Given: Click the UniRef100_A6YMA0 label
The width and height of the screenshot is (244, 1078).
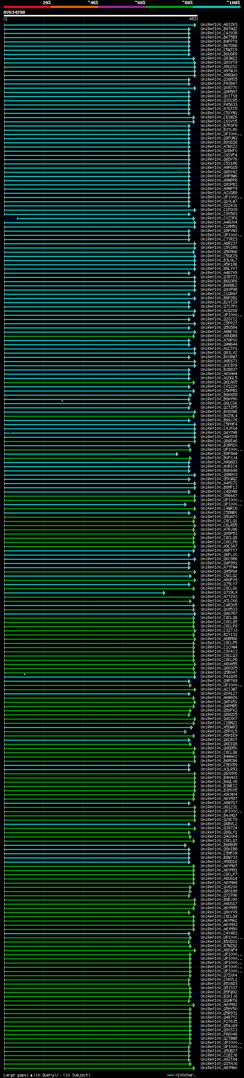Looking at the screenshot, I should pyautogui.click(x=219, y=1068).
